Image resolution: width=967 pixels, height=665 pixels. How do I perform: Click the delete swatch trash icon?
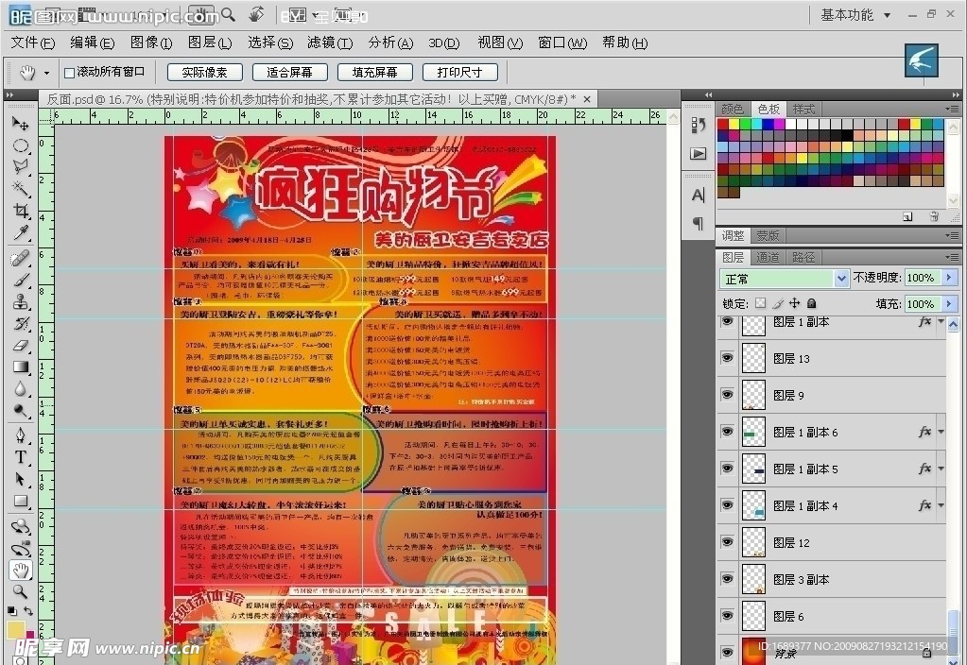point(934,217)
